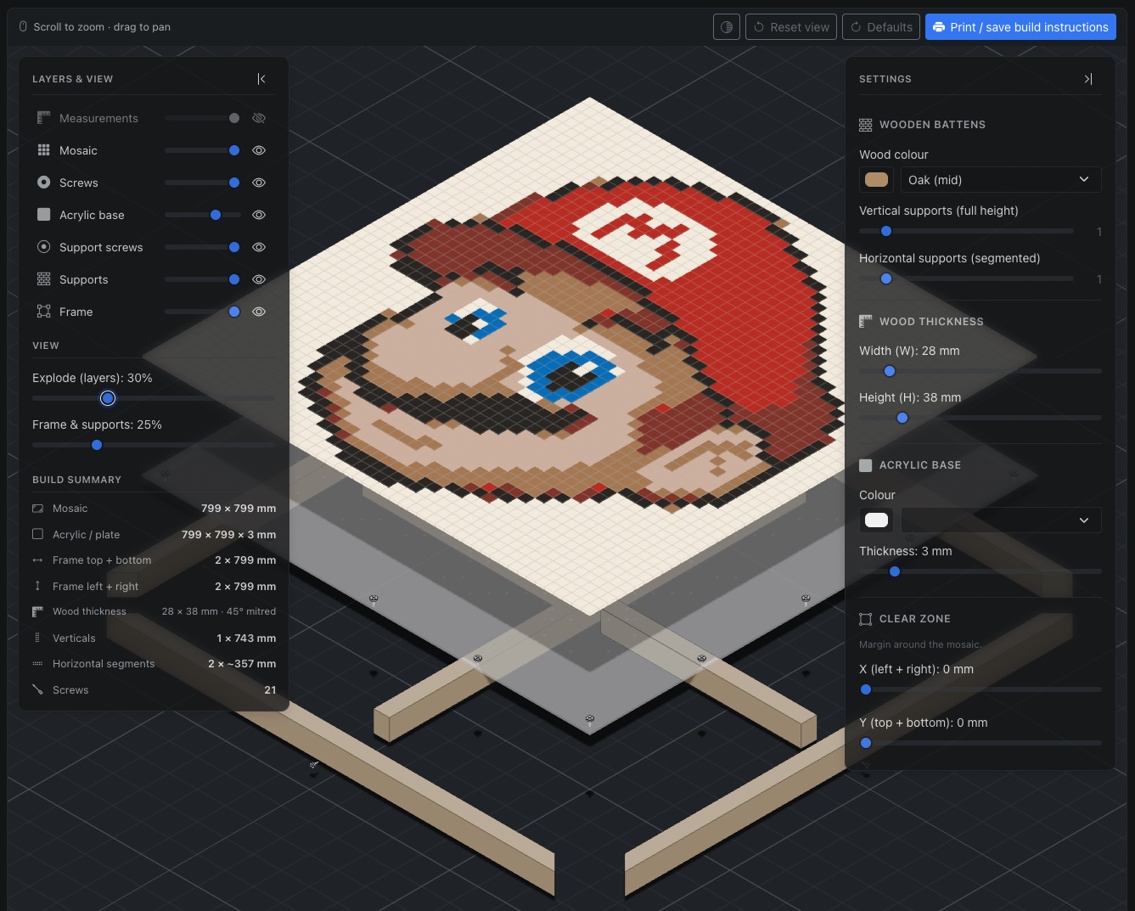Viewport: 1135px width, 911px height.
Task: Click the Frame layer icon
Action: point(44,312)
